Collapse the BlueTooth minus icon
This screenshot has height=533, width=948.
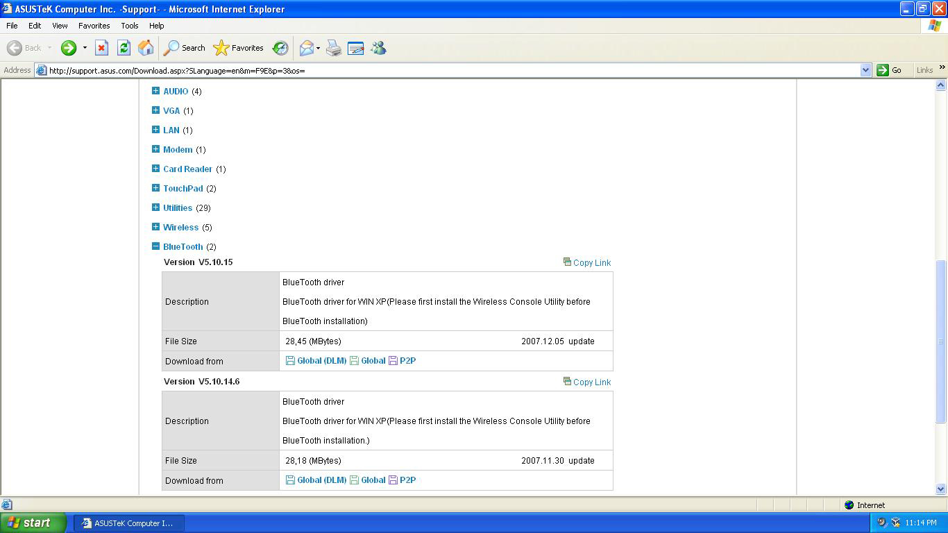pyautogui.click(x=155, y=246)
